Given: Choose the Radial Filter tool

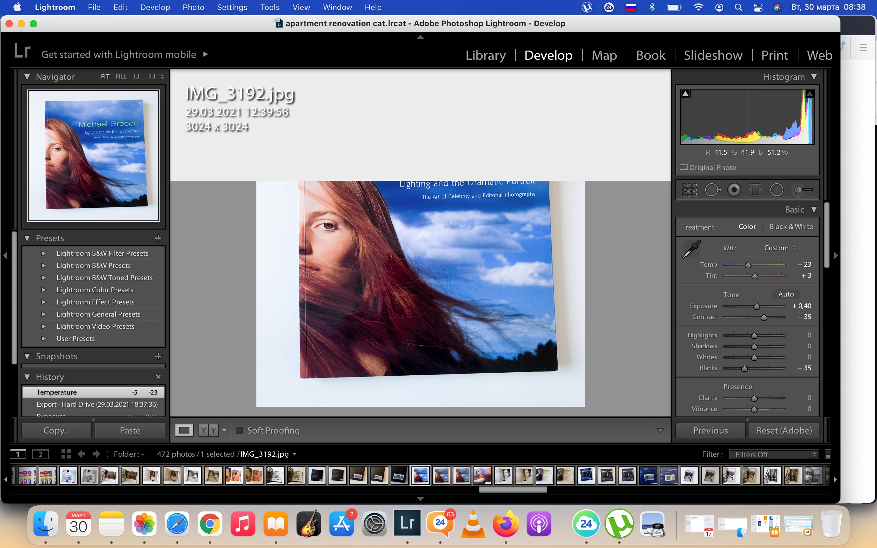Looking at the screenshot, I should (x=777, y=190).
